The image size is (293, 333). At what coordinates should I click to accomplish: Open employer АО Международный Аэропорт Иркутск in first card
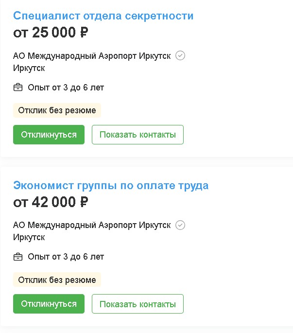point(92,56)
